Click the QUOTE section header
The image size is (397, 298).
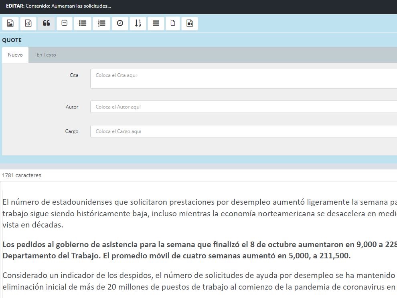pyautogui.click(x=12, y=40)
